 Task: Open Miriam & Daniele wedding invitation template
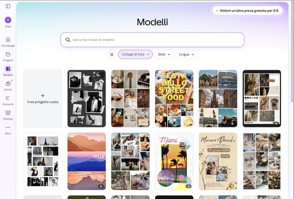(218, 161)
